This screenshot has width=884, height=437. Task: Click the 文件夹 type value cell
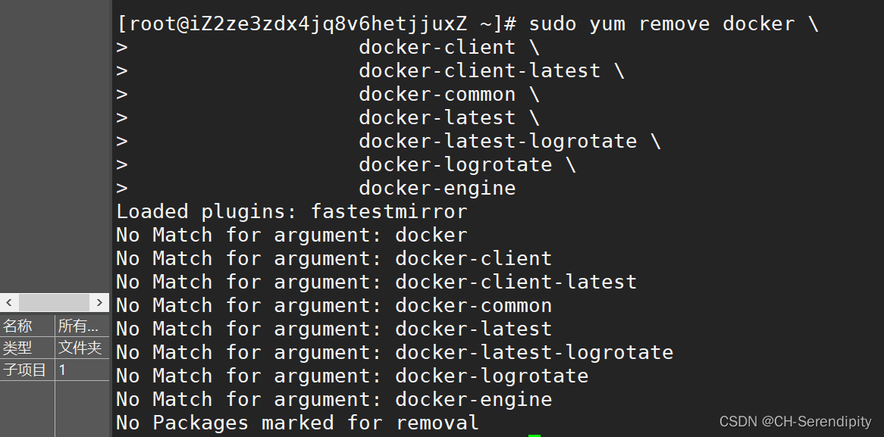(x=80, y=348)
